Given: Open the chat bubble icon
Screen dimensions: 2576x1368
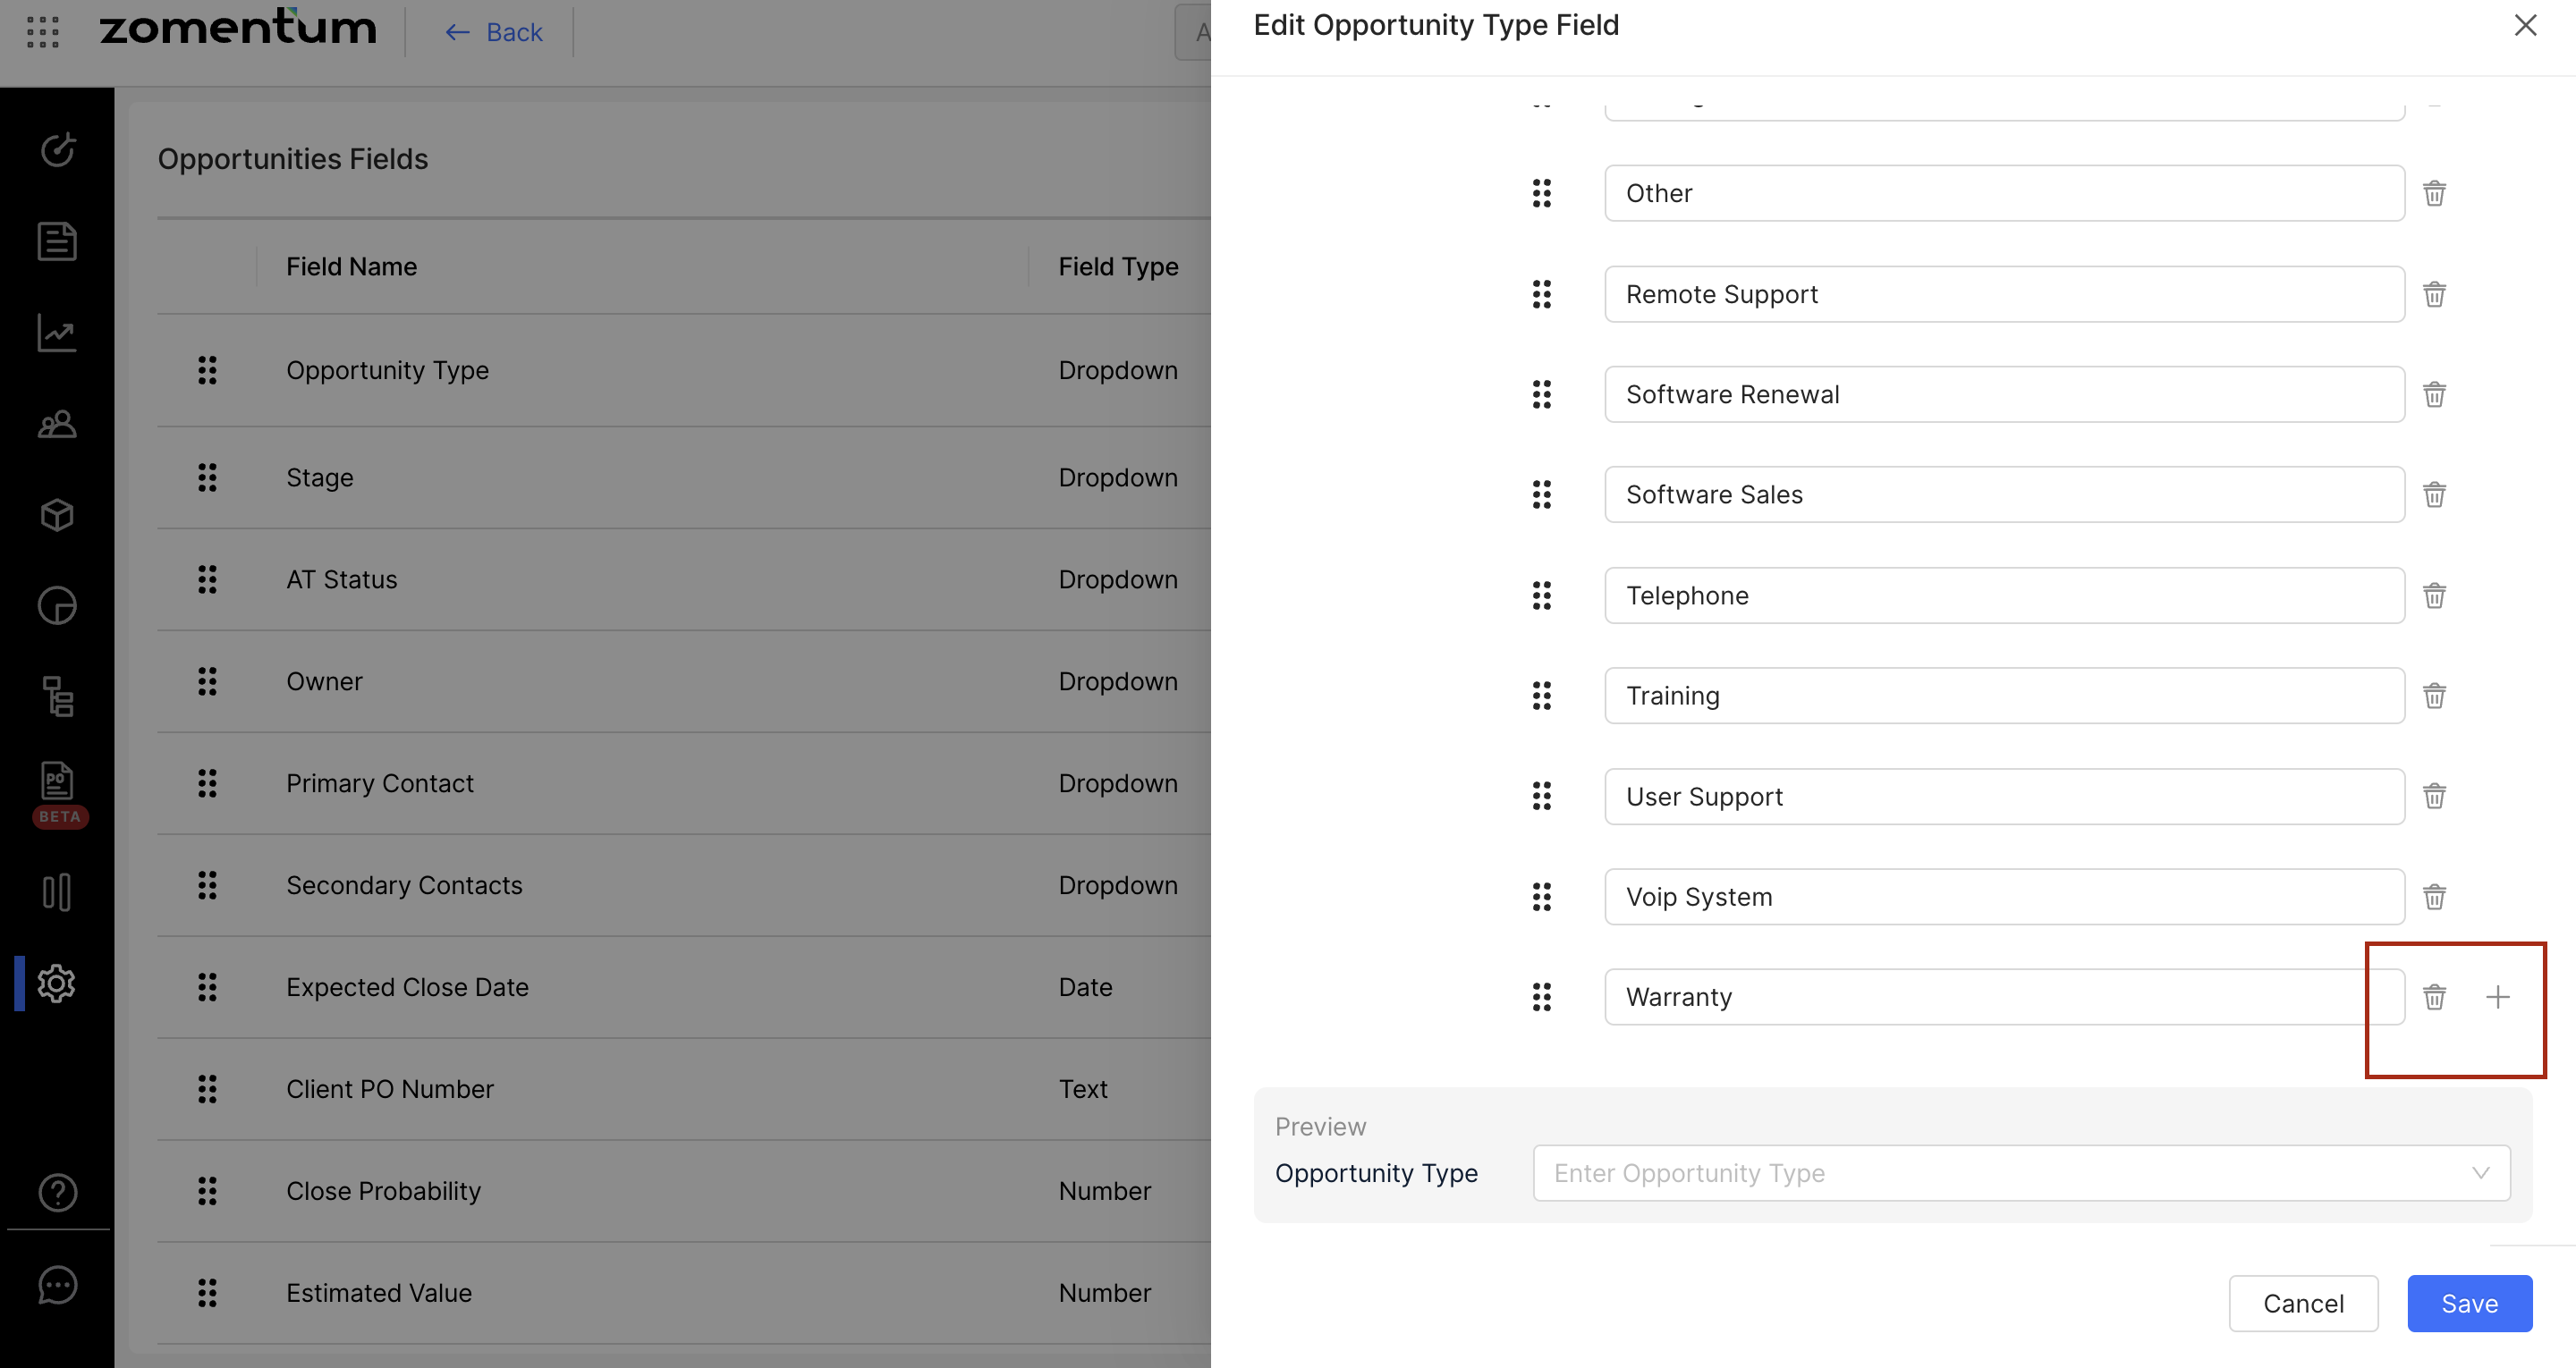Looking at the screenshot, I should tap(57, 1285).
